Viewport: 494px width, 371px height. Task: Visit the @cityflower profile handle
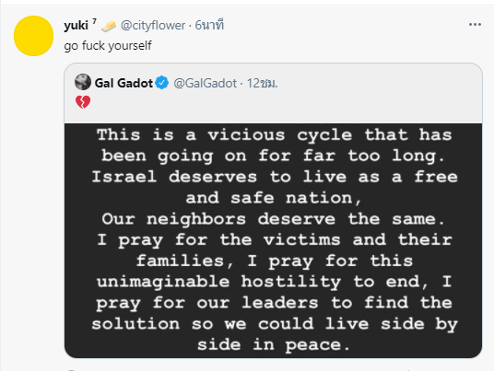153,26
